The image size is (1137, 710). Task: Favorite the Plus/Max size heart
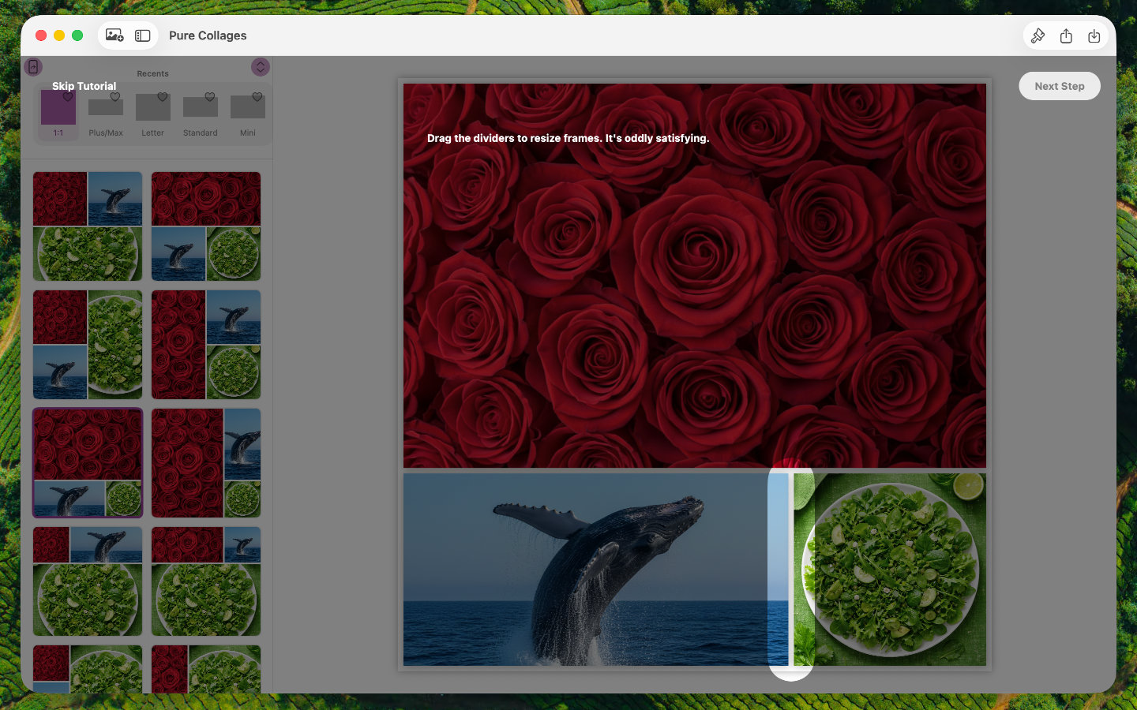click(x=115, y=97)
